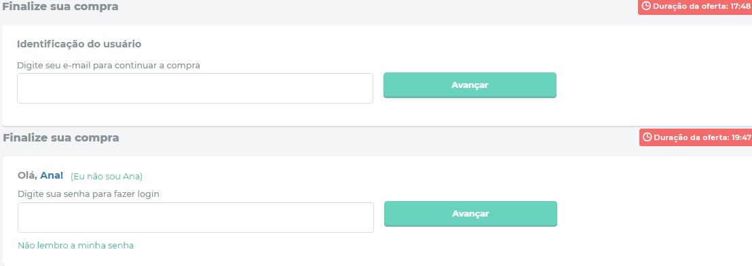
Task: Click the word "Olá" in the greeting
Action: click(27, 175)
